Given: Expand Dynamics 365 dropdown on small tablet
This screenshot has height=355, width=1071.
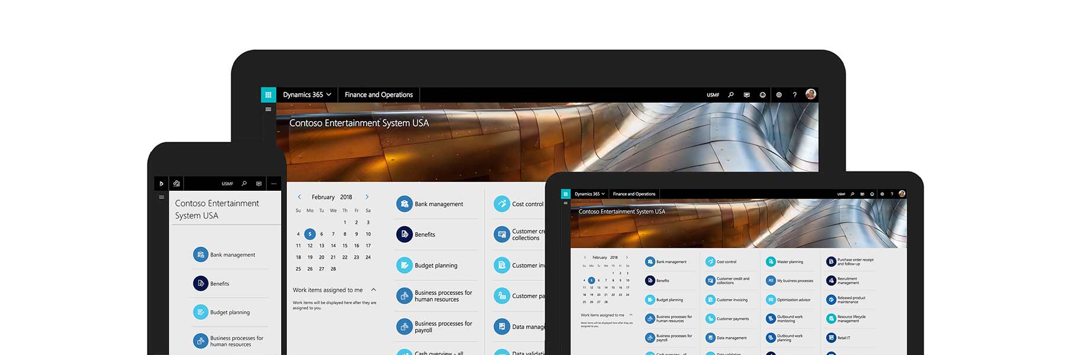Looking at the screenshot, I should point(589,194).
